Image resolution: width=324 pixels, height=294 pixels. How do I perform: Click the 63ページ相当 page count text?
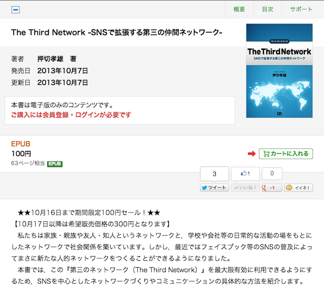coord(28,163)
